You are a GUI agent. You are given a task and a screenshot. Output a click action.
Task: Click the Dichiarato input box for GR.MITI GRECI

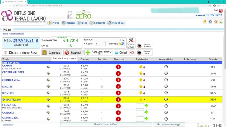tap(140, 119)
